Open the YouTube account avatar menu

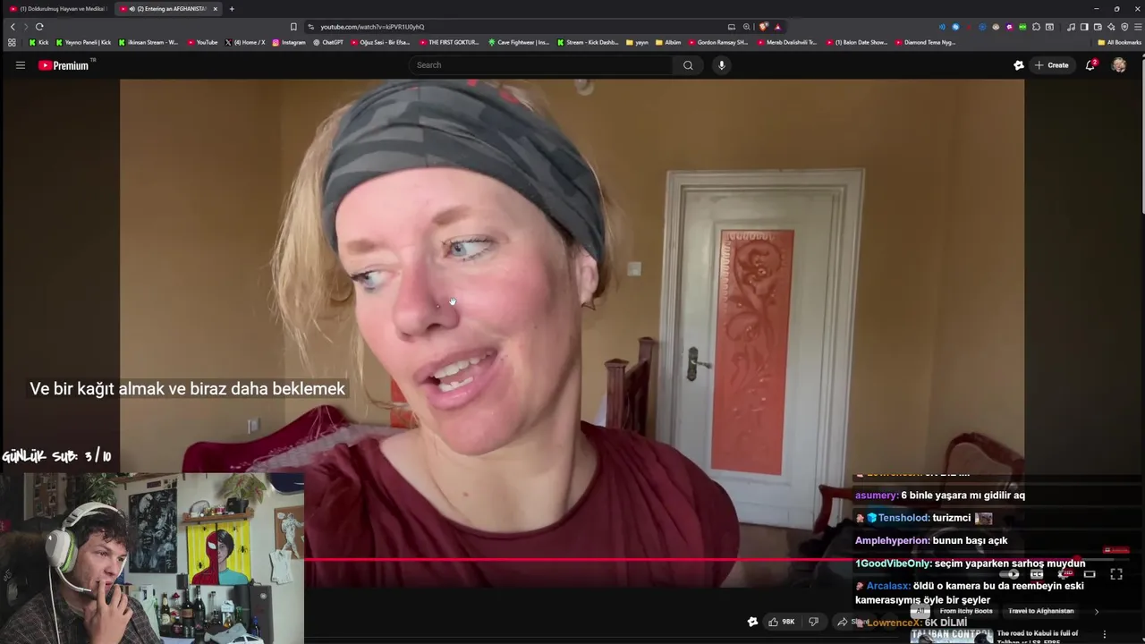[1119, 65]
